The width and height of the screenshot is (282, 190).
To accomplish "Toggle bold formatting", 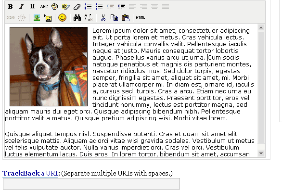I will click(x=11, y=7).
